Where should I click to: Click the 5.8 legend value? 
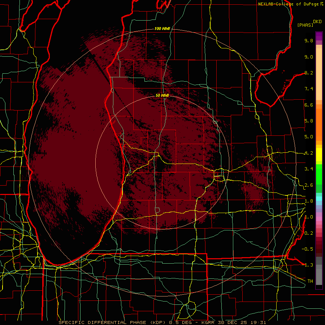pos(309,121)
